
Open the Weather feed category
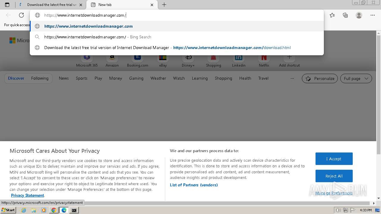(x=158, y=78)
